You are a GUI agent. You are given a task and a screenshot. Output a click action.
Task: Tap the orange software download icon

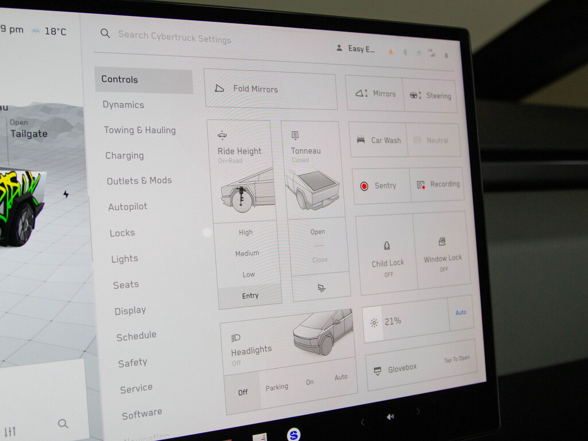click(x=390, y=52)
